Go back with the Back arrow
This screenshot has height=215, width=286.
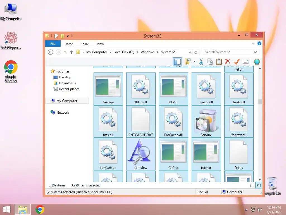click(50, 52)
